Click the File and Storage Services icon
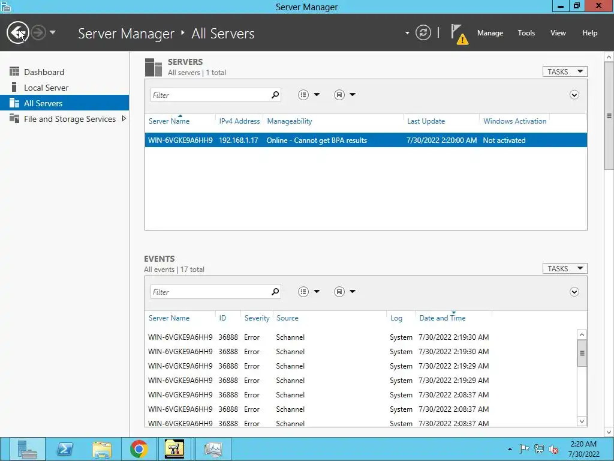The width and height of the screenshot is (614, 461). pyautogui.click(x=14, y=118)
